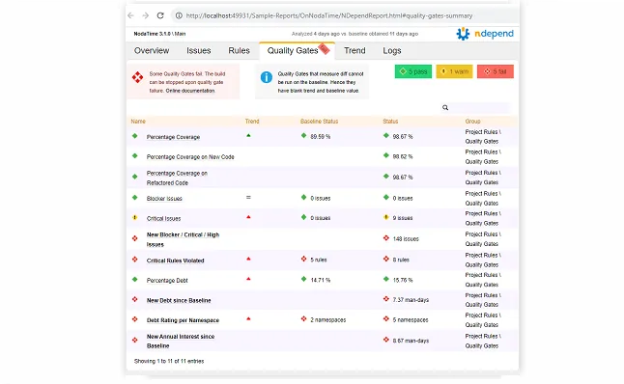Viewport: 624px width, 384px height.
Task: Open the Critical Rules Violated gate
Action: click(x=175, y=261)
